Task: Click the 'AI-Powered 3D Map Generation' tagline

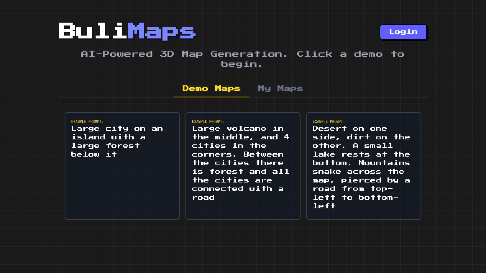Action: tap(243, 59)
